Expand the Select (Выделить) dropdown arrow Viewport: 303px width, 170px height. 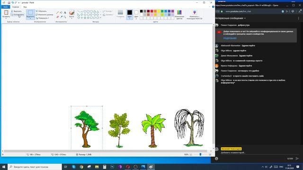pyautogui.click(x=30, y=18)
